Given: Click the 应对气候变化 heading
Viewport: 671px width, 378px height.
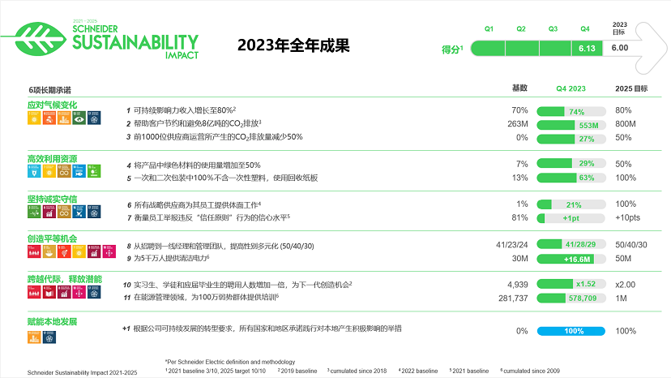Looking at the screenshot, I should pos(52,105).
